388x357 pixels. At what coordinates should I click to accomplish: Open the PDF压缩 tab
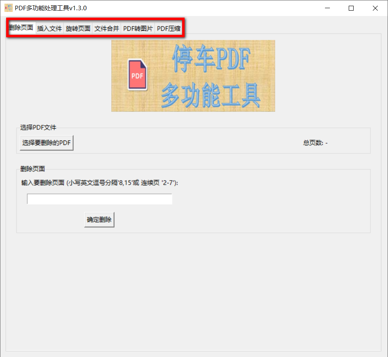pos(168,28)
